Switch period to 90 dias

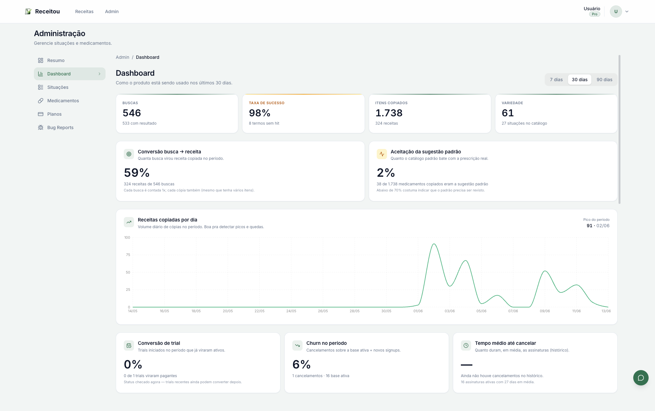coord(604,80)
